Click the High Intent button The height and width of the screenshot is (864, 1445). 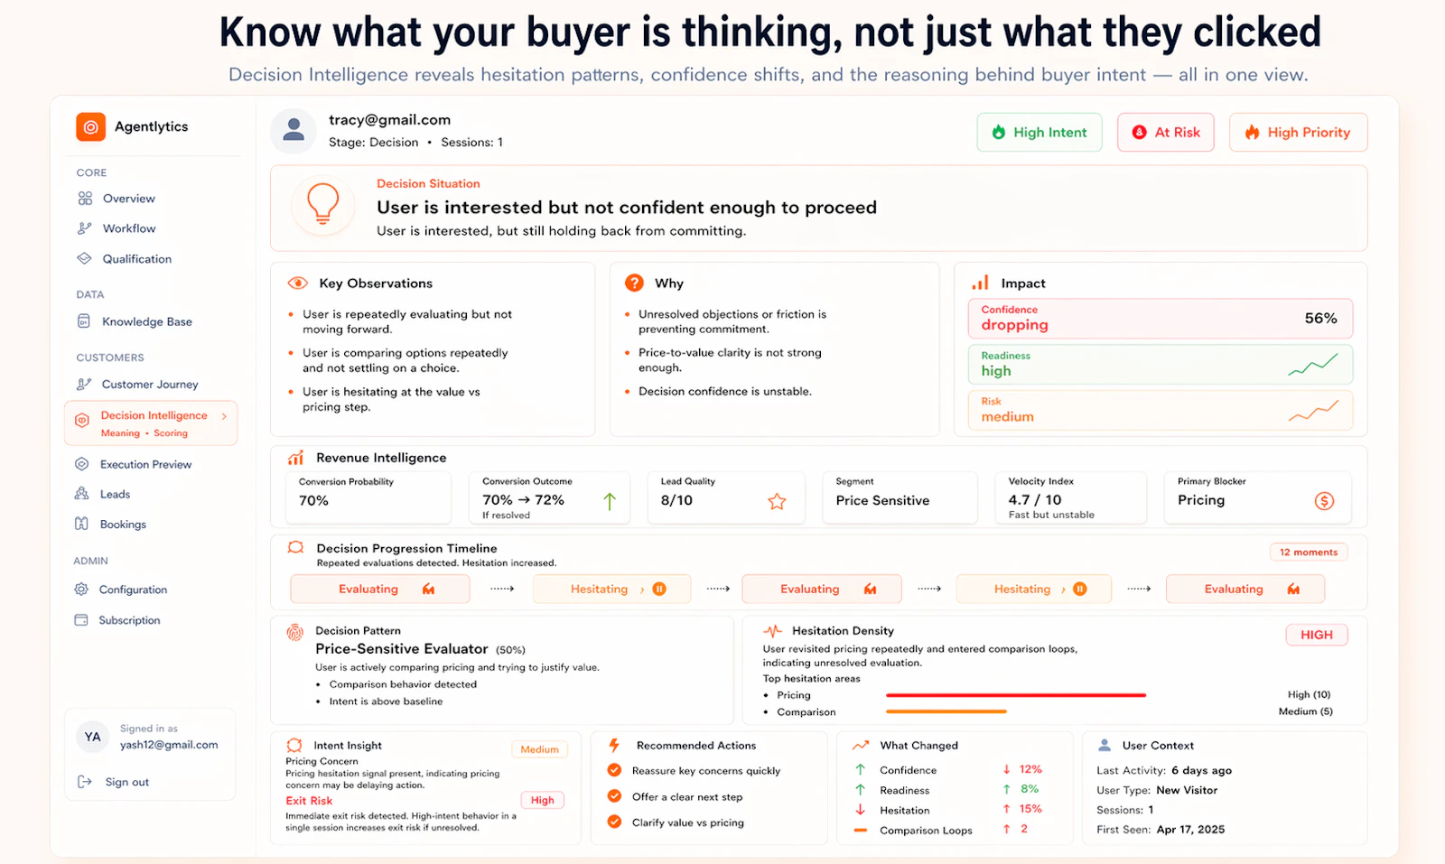[1039, 133]
